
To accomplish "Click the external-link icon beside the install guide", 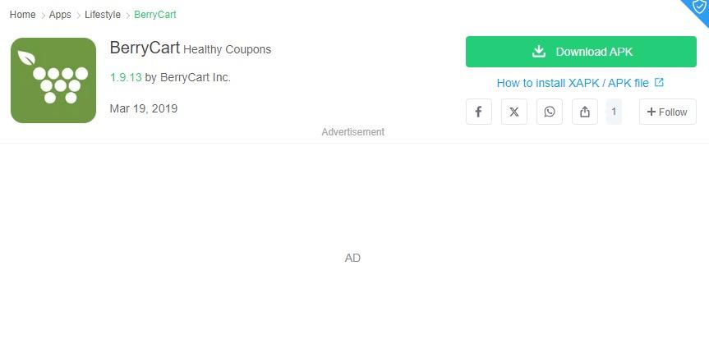I will (x=659, y=82).
